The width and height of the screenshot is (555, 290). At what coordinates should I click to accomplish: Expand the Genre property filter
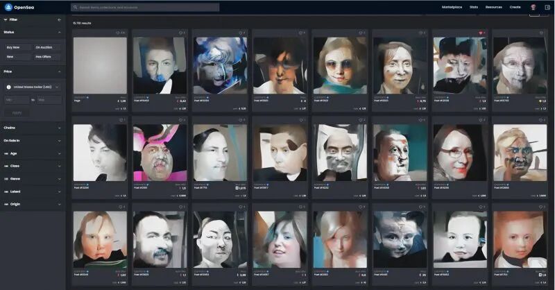[x=33, y=179]
